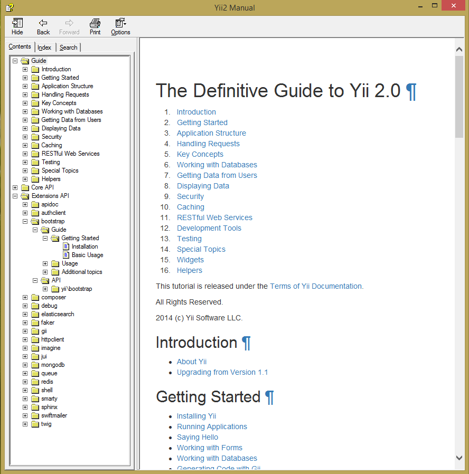Expand the Working with Databases tree node
The width and height of the screenshot is (469, 474).
(25, 111)
